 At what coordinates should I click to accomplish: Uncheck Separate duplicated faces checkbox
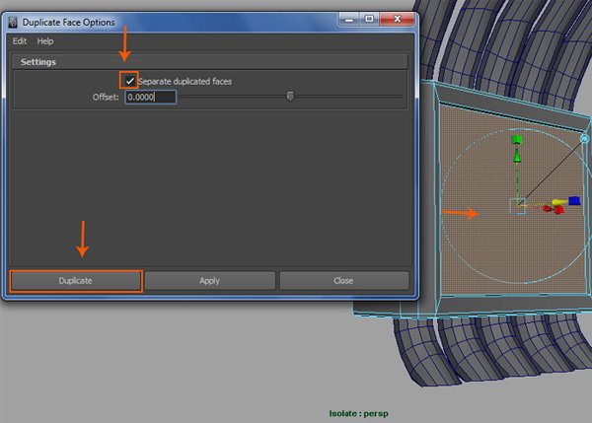pyautogui.click(x=129, y=81)
